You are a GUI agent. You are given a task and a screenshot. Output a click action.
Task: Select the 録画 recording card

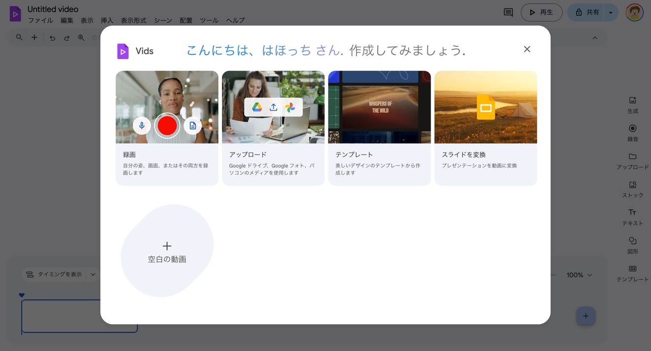(167, 128)
